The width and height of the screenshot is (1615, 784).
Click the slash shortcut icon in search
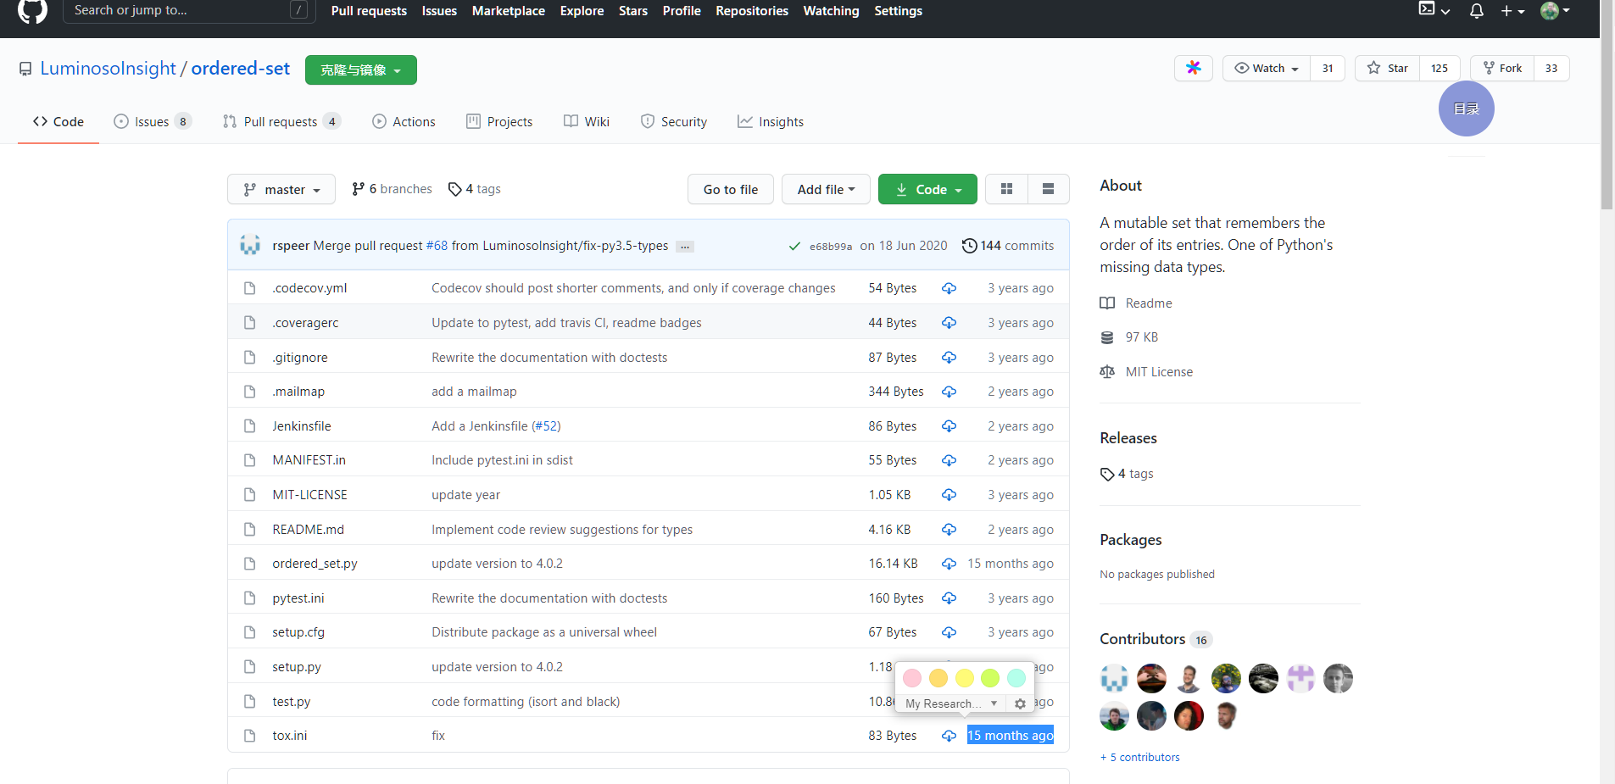298,10
